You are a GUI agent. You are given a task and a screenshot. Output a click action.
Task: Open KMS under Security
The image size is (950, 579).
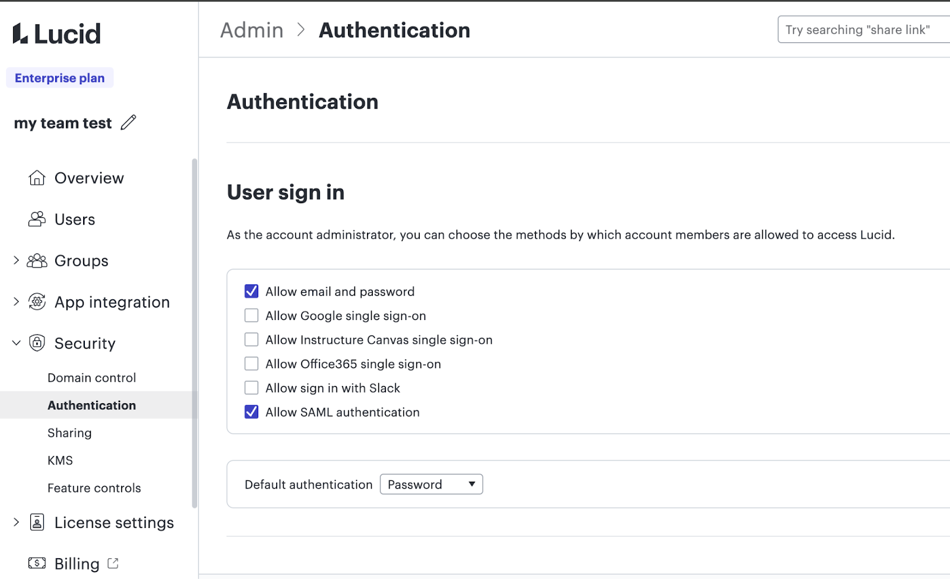60,460
